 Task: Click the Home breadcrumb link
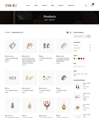point(46,20)
